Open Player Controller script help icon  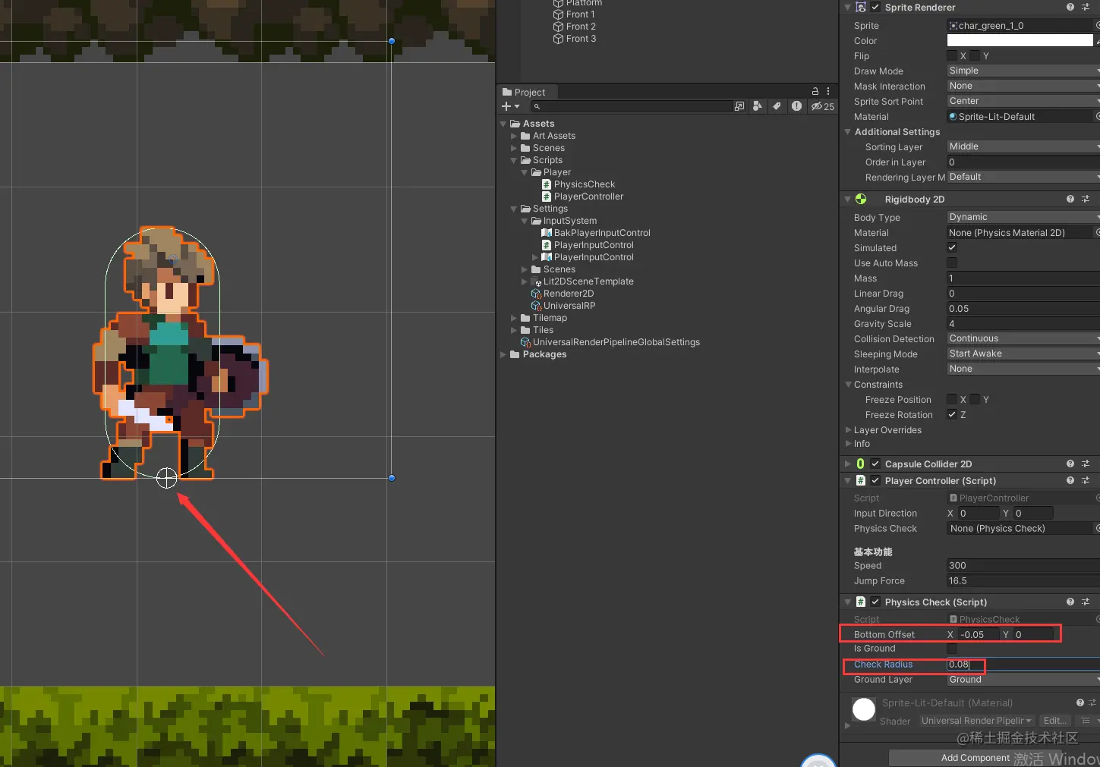1070,481
